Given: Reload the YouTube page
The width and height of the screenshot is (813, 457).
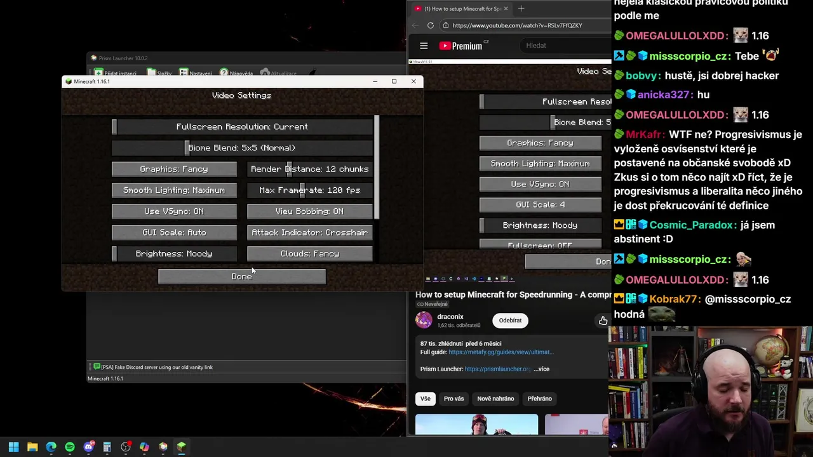Looking at the screenshot, I should 431,25.
